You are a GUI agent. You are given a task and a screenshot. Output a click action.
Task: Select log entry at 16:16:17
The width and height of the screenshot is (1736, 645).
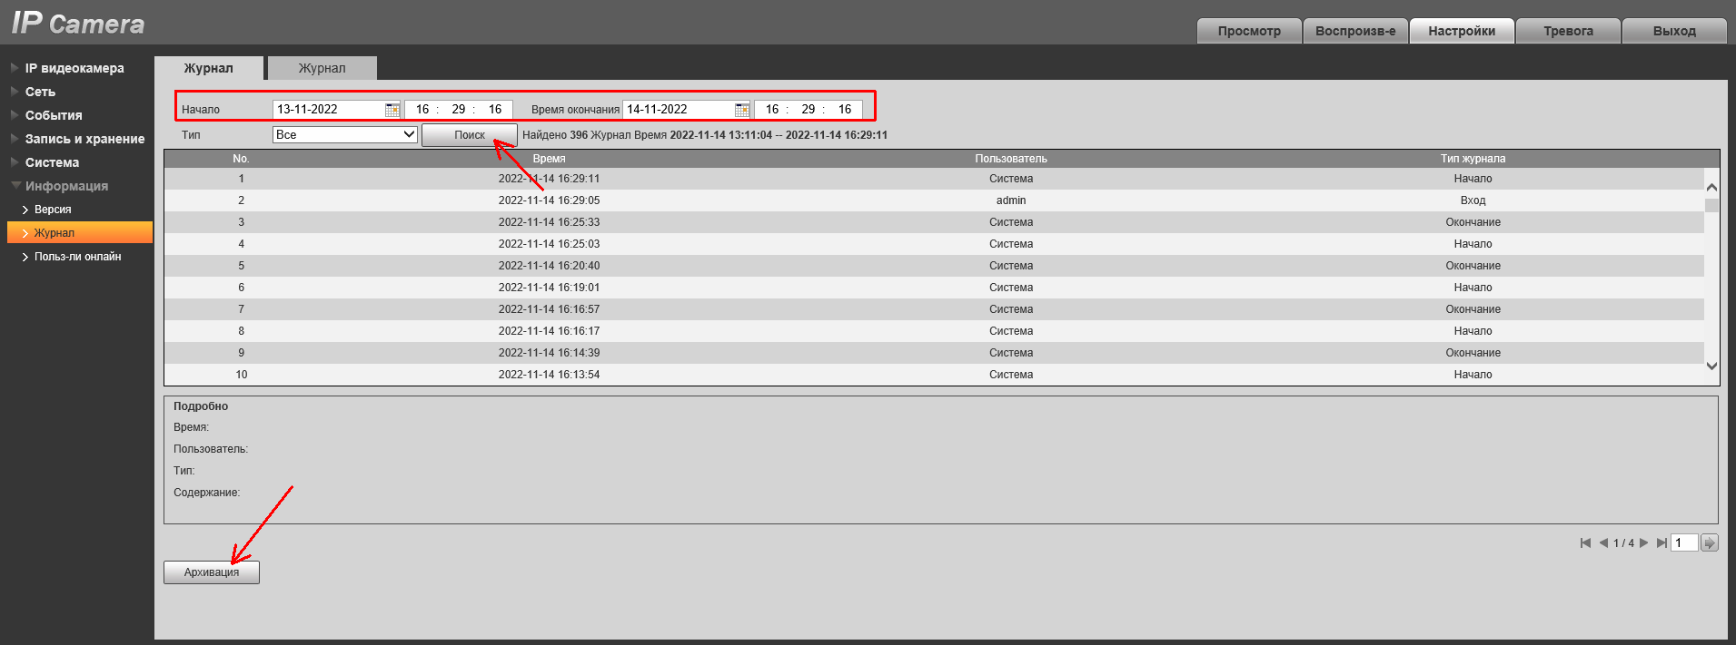click(934, 331)
